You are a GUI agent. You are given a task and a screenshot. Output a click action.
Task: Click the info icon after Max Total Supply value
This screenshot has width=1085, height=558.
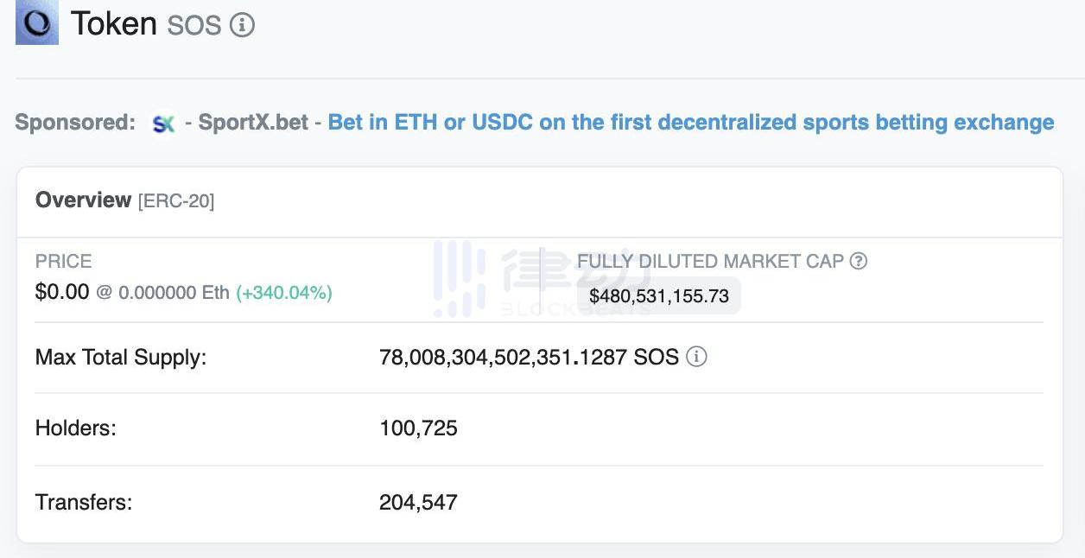(x=696, y=357)
